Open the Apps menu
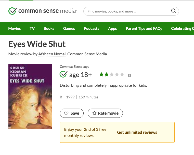Screen dimensions: 194x155 click(x=112, y=29)
